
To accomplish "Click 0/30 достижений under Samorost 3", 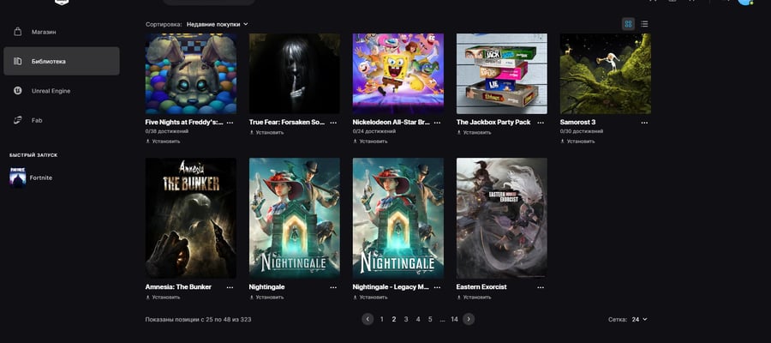I will click(582, 132).
